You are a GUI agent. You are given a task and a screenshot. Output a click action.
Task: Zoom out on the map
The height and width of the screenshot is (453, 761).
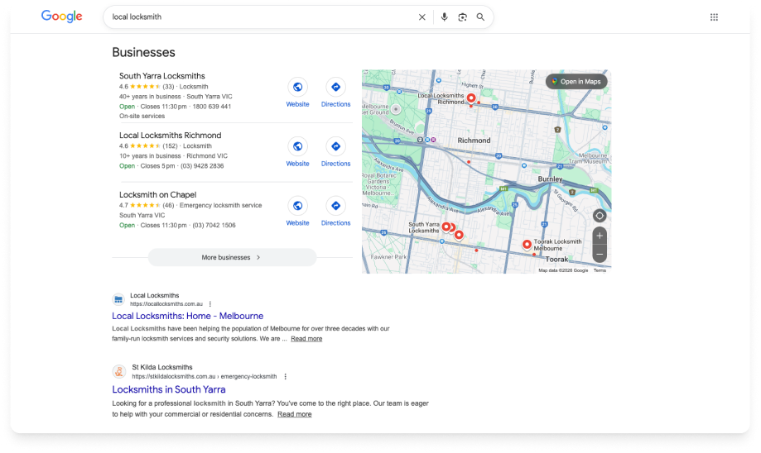pos(600,254)
